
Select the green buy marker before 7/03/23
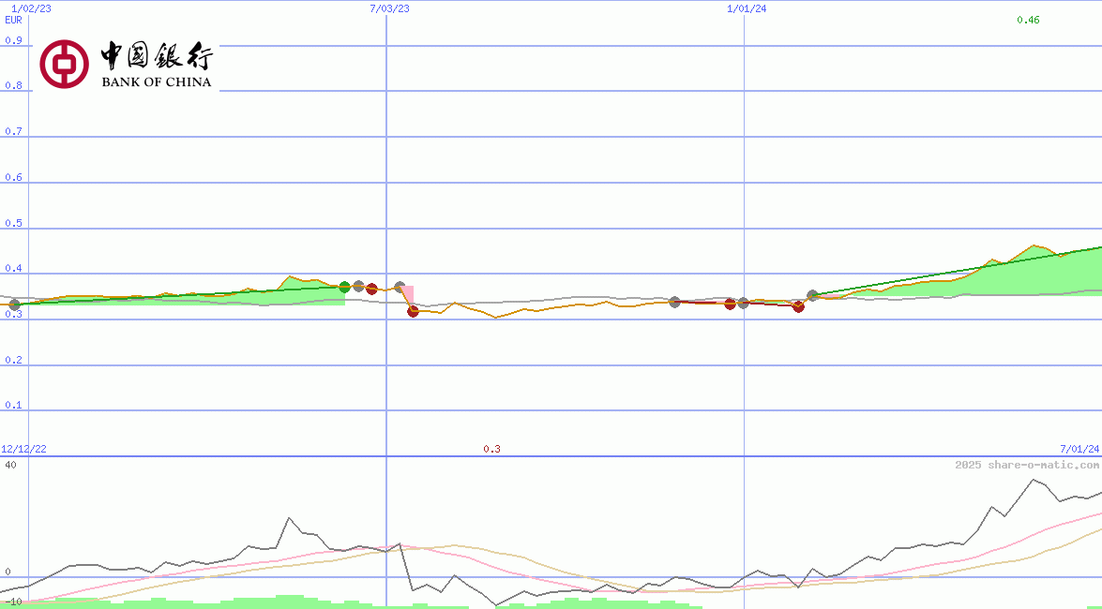(343, 287)
